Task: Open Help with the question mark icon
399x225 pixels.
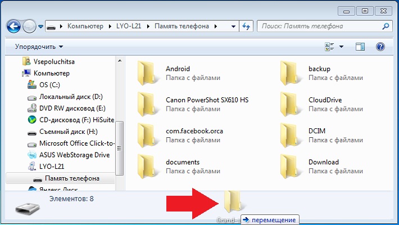Action: (380, 47)
